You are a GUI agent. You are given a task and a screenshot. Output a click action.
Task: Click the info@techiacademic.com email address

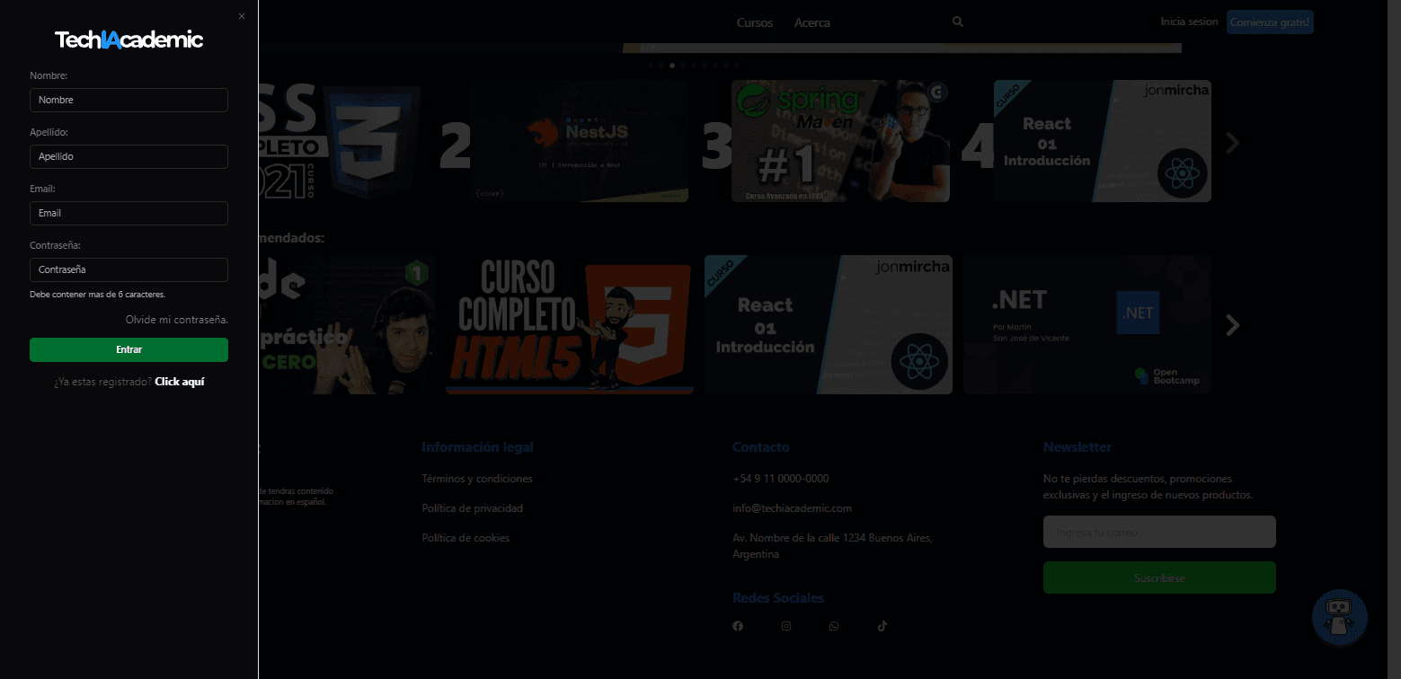click(x=793, y=508)
